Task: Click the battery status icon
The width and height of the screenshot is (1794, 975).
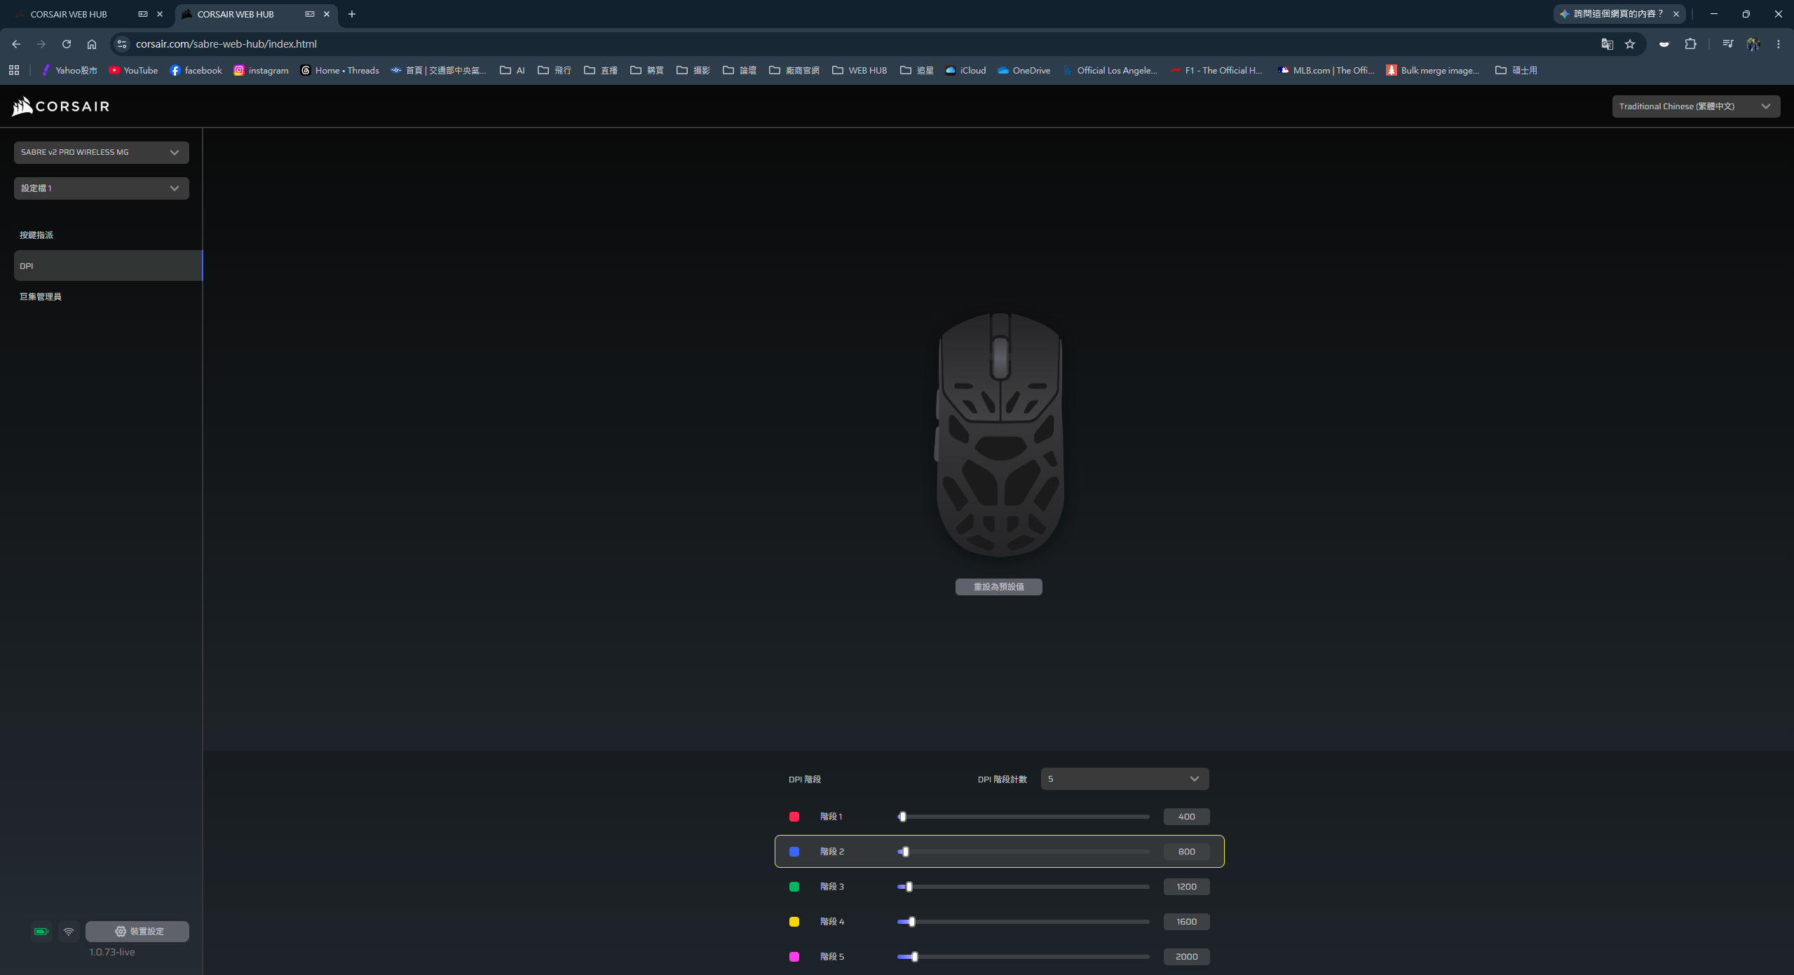Action: click(41, 931)
